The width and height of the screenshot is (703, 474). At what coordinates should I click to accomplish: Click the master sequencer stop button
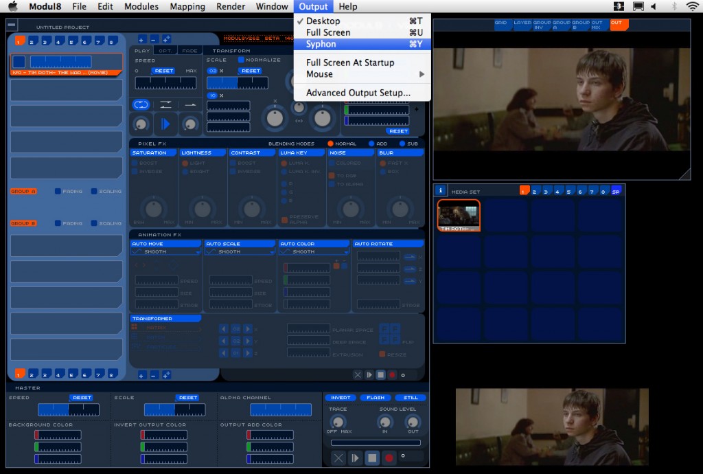372,458
